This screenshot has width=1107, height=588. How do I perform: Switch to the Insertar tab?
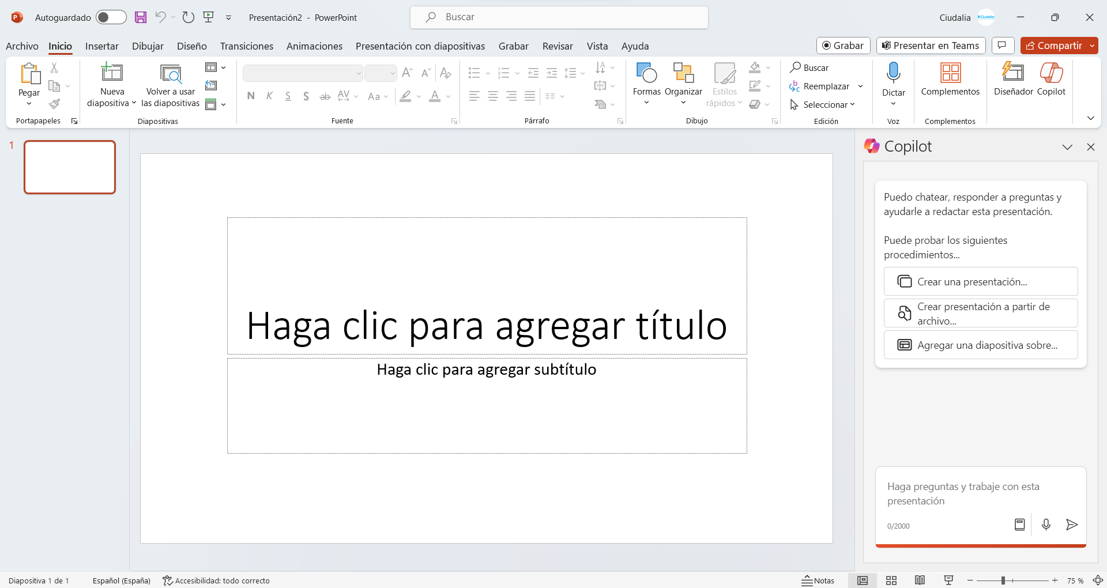(x=101, y=46)
